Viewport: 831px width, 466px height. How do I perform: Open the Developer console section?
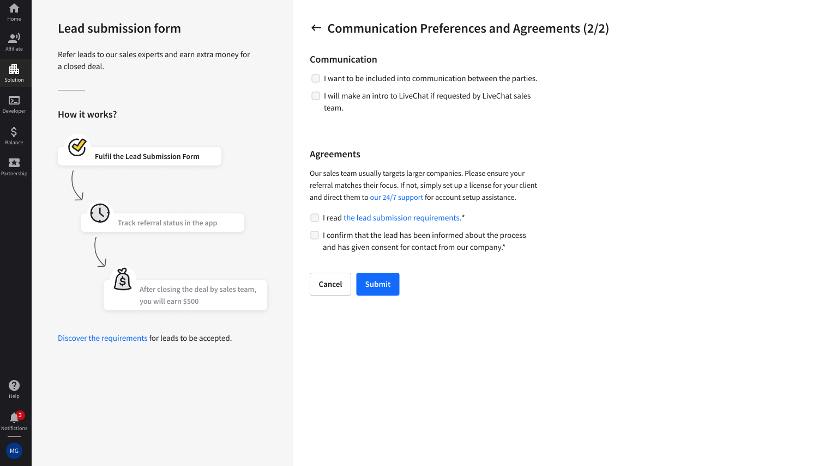(14, 103)
